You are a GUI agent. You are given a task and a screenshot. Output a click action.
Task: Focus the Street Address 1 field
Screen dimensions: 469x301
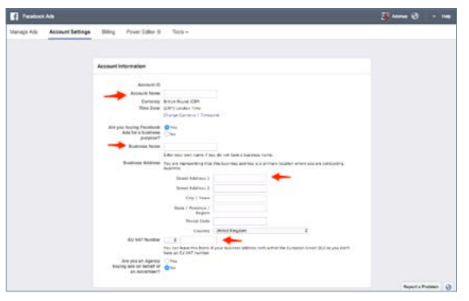(240, 178)
